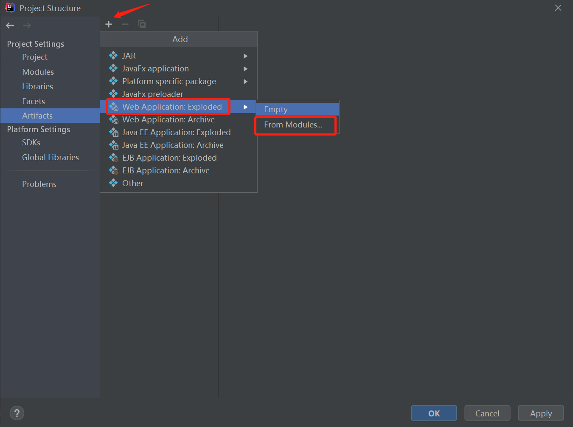Select Web Application: Archive menu entry

pyautogui.click(x=179, y=119)
